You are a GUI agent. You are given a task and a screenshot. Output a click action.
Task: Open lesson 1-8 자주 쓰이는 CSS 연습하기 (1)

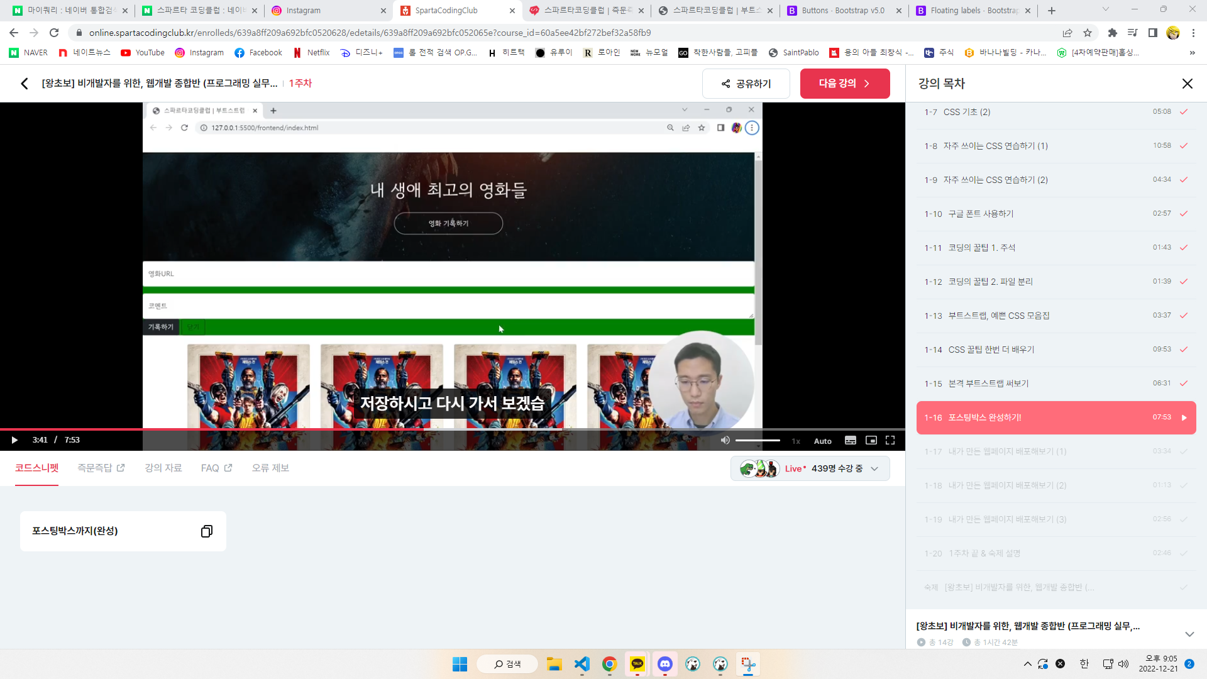click(x=1055, y=146)
